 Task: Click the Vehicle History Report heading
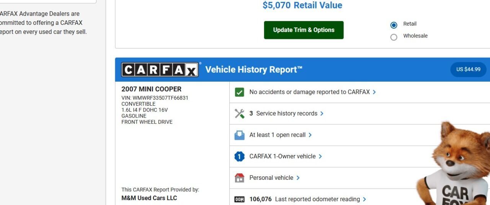[x=254, y=69]
